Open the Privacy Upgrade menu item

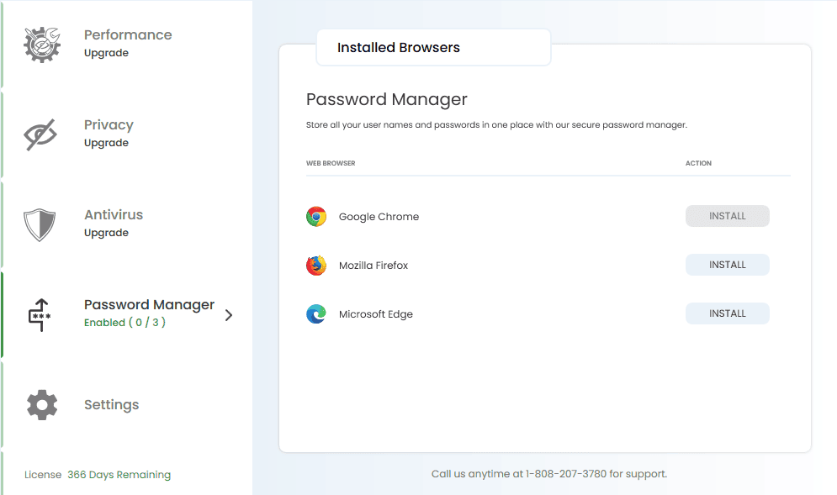[x=109, y=134]
